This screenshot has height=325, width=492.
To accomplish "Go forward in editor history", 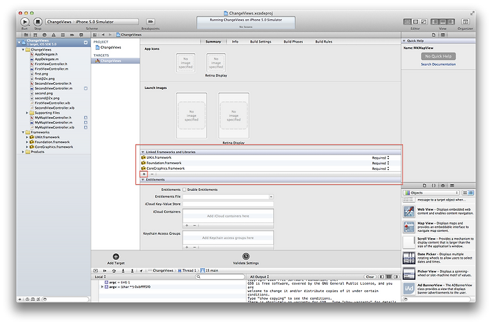I will [x=110, y=35].
